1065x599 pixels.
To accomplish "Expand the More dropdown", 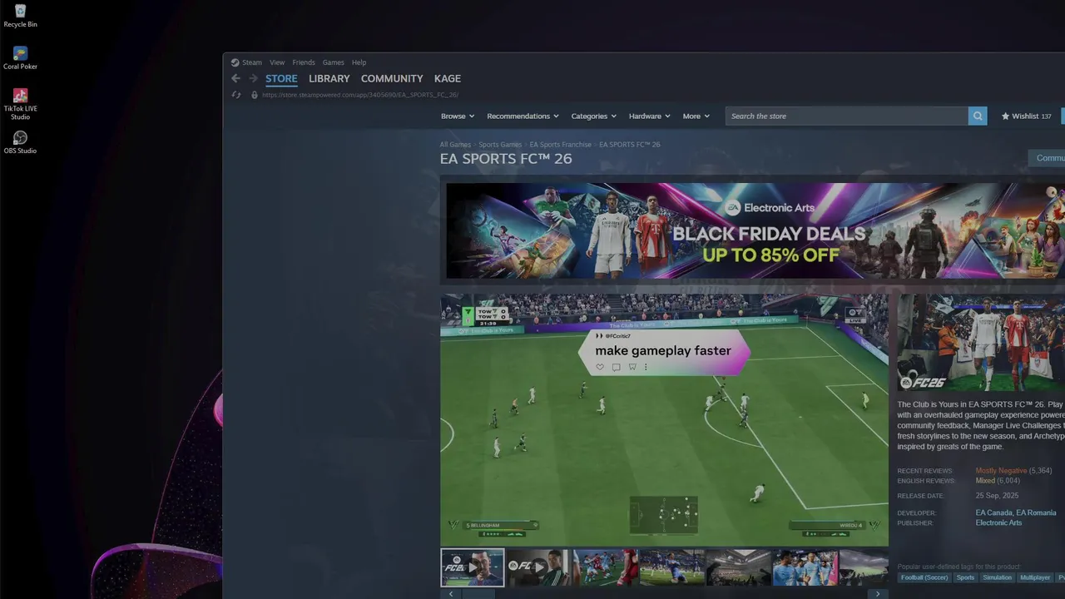I will 696,116.
